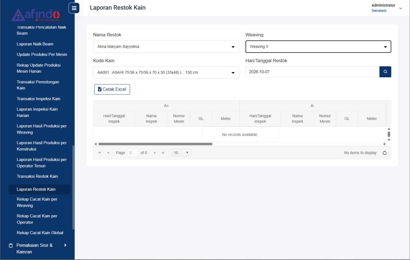The height and width of the screenshot is (260, 410).
Task: Open Transaksi Inspeksi Kain
Action: pos(38,99)
